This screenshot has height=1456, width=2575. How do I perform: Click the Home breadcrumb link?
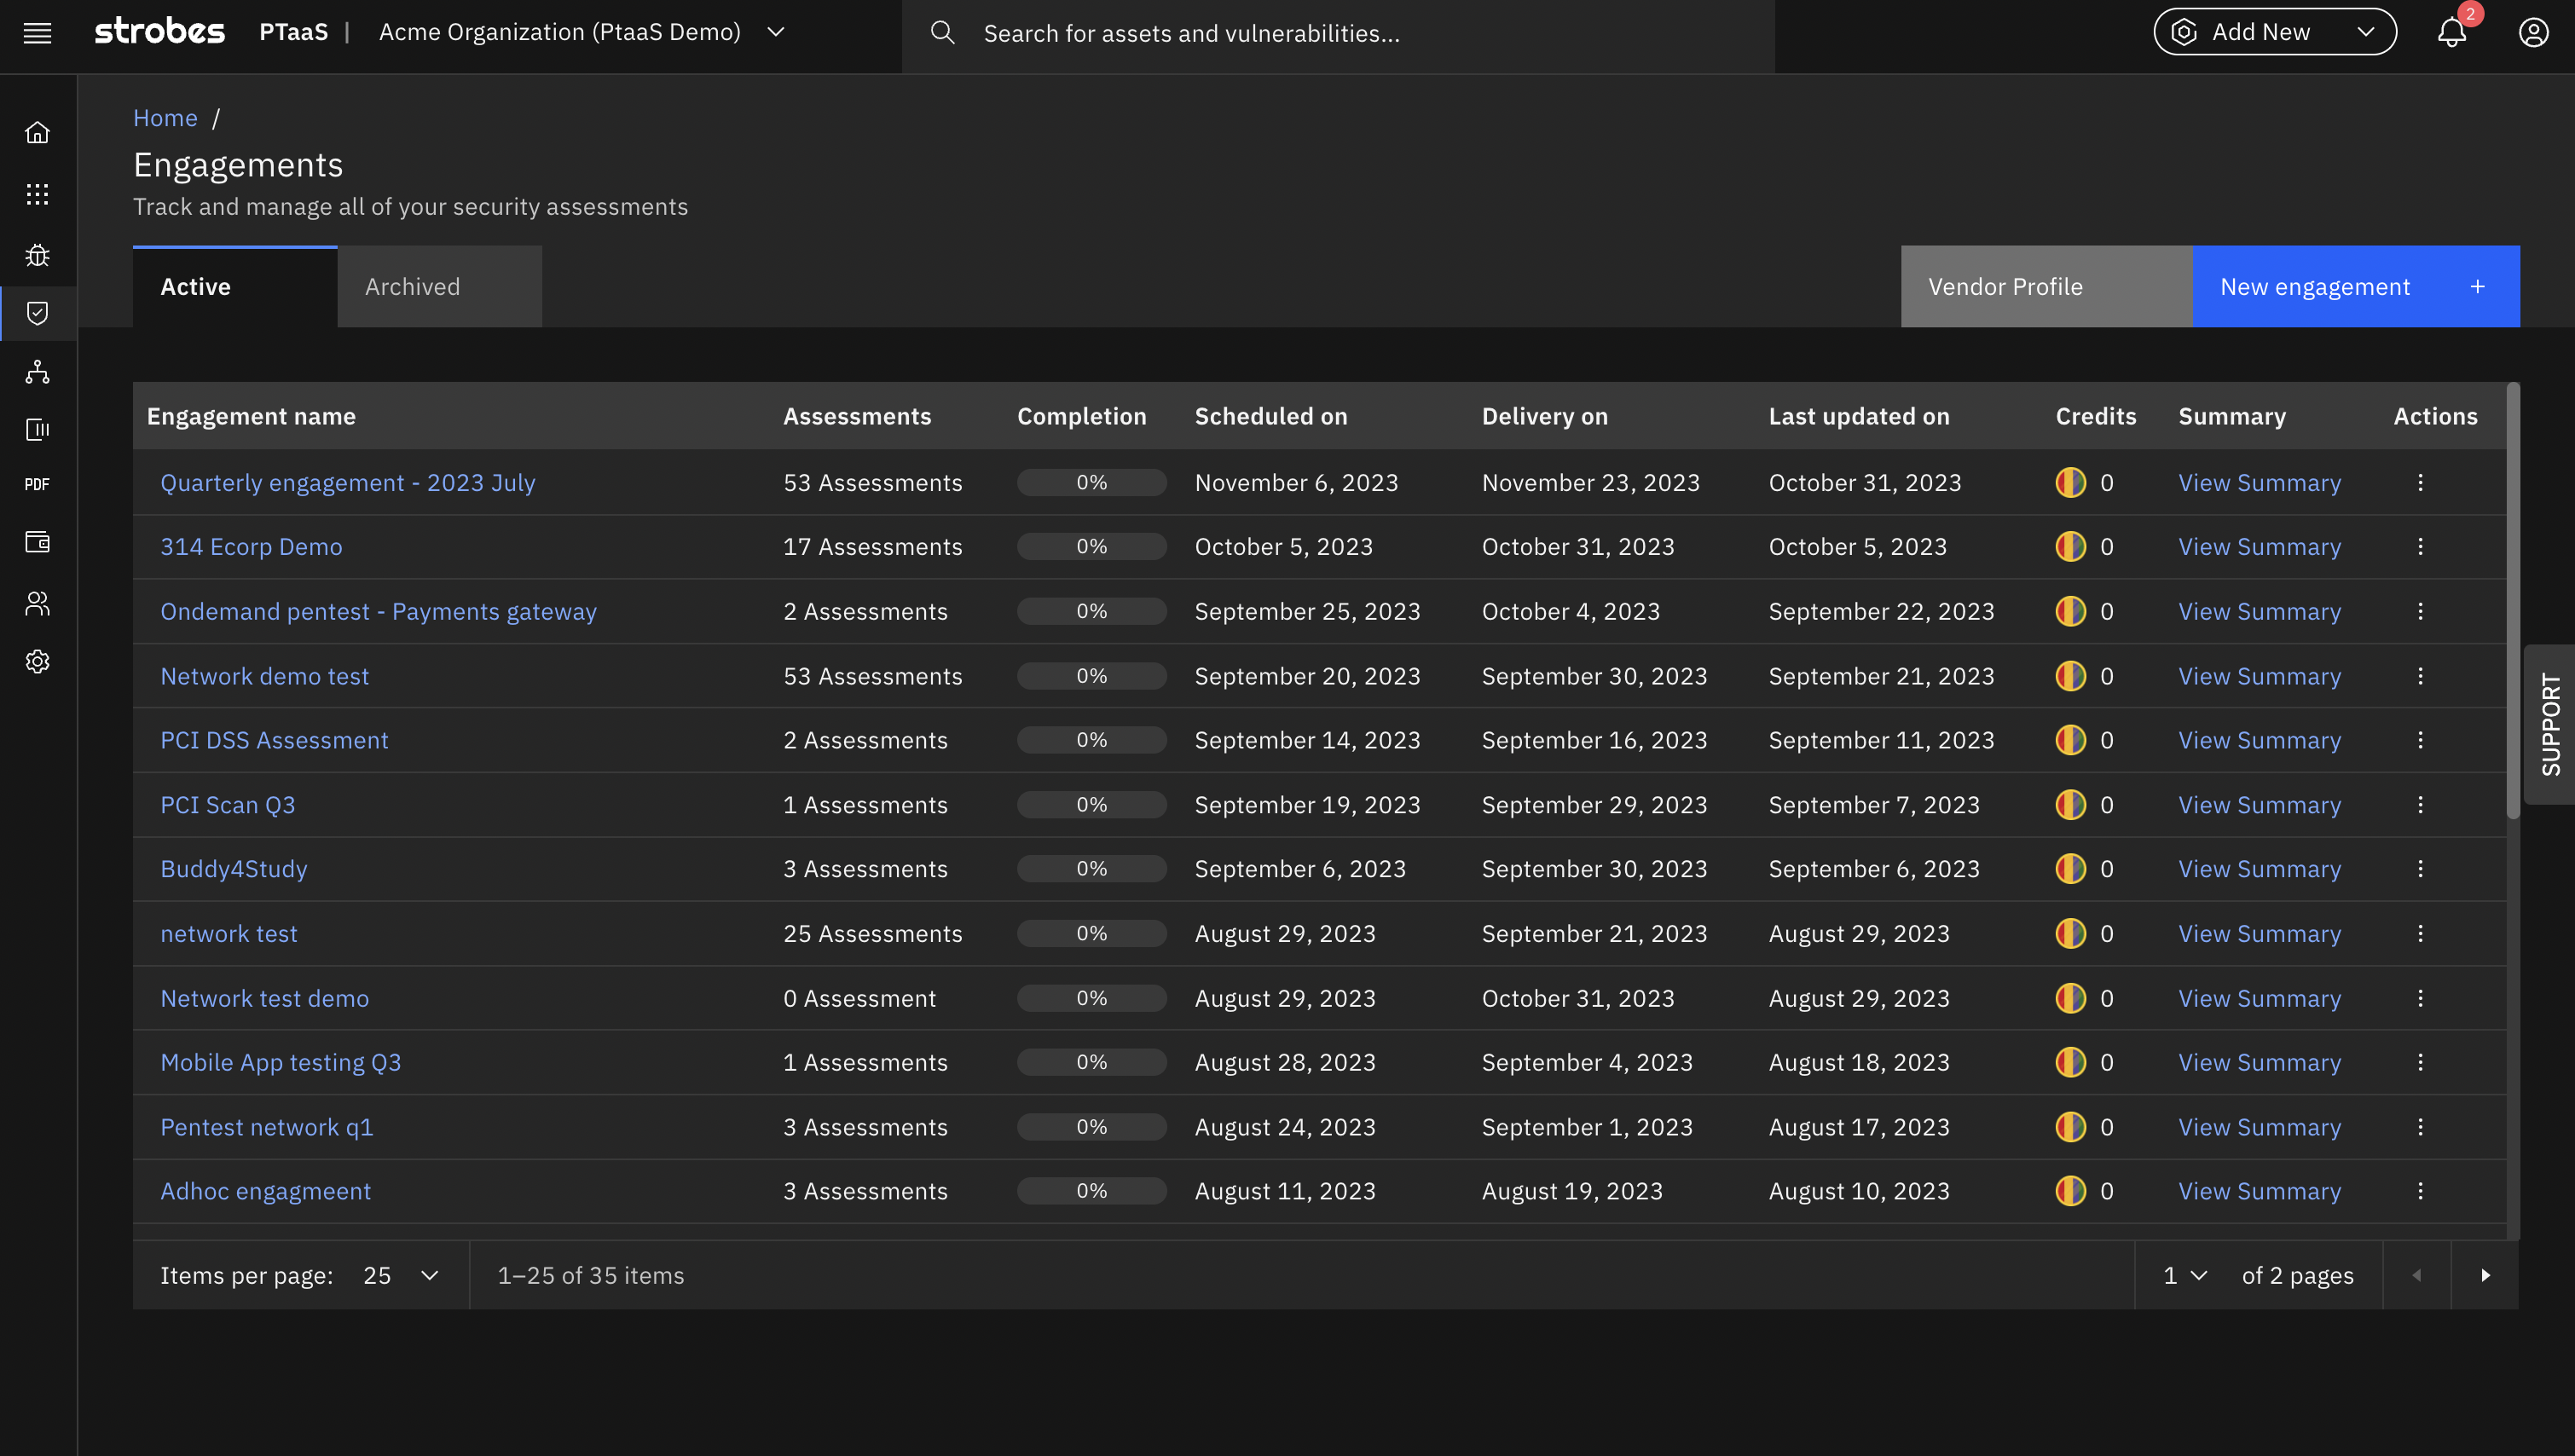point(165,118)
